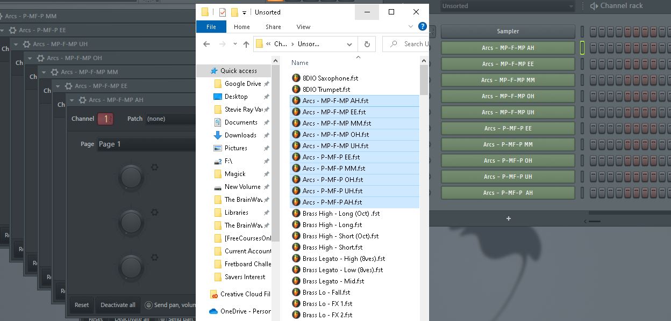Toggle the first step button in the Sampler row

593,32
